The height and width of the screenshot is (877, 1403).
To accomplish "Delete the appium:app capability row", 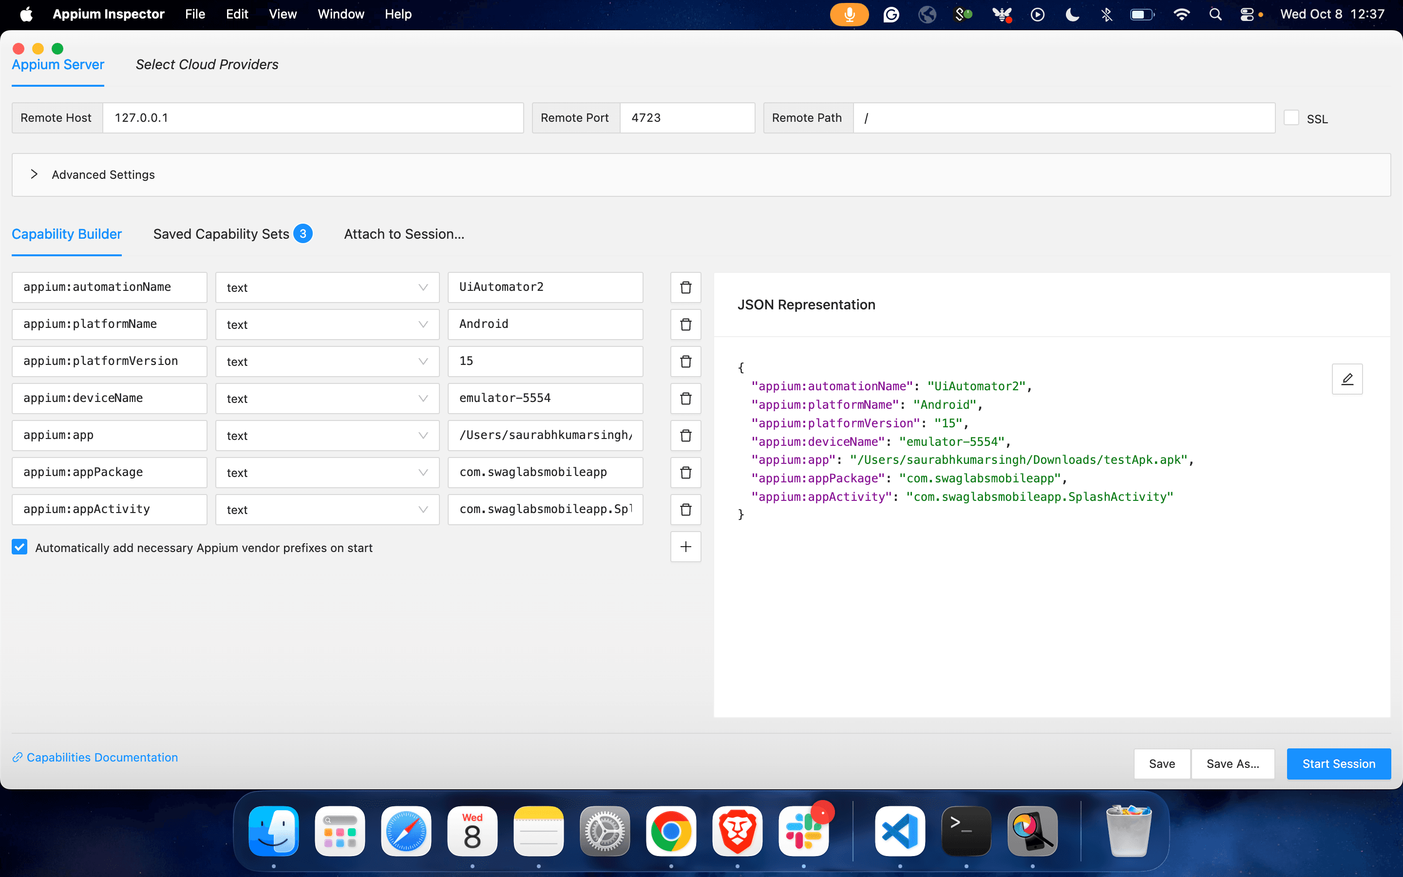I will click(x=685, y=436).
